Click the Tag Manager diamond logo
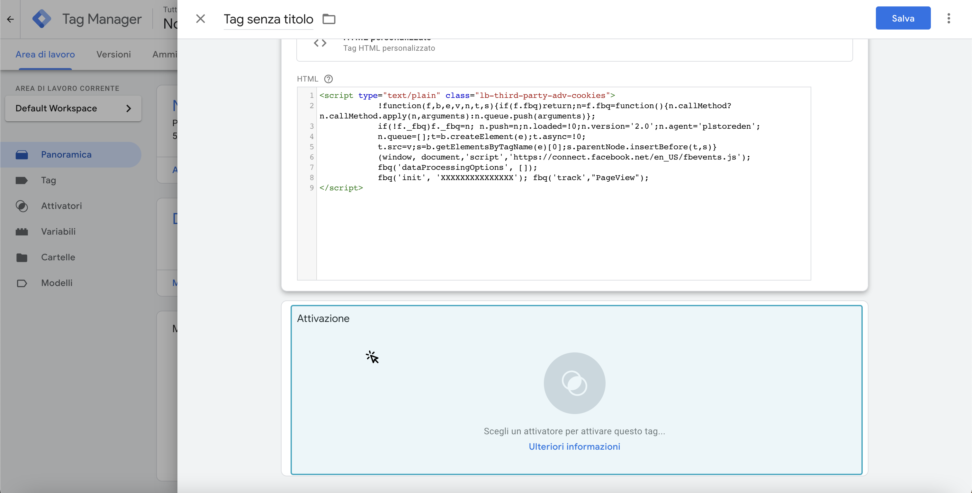The height and width of the screenshot is (493, 972). click(x=41, y=19)
